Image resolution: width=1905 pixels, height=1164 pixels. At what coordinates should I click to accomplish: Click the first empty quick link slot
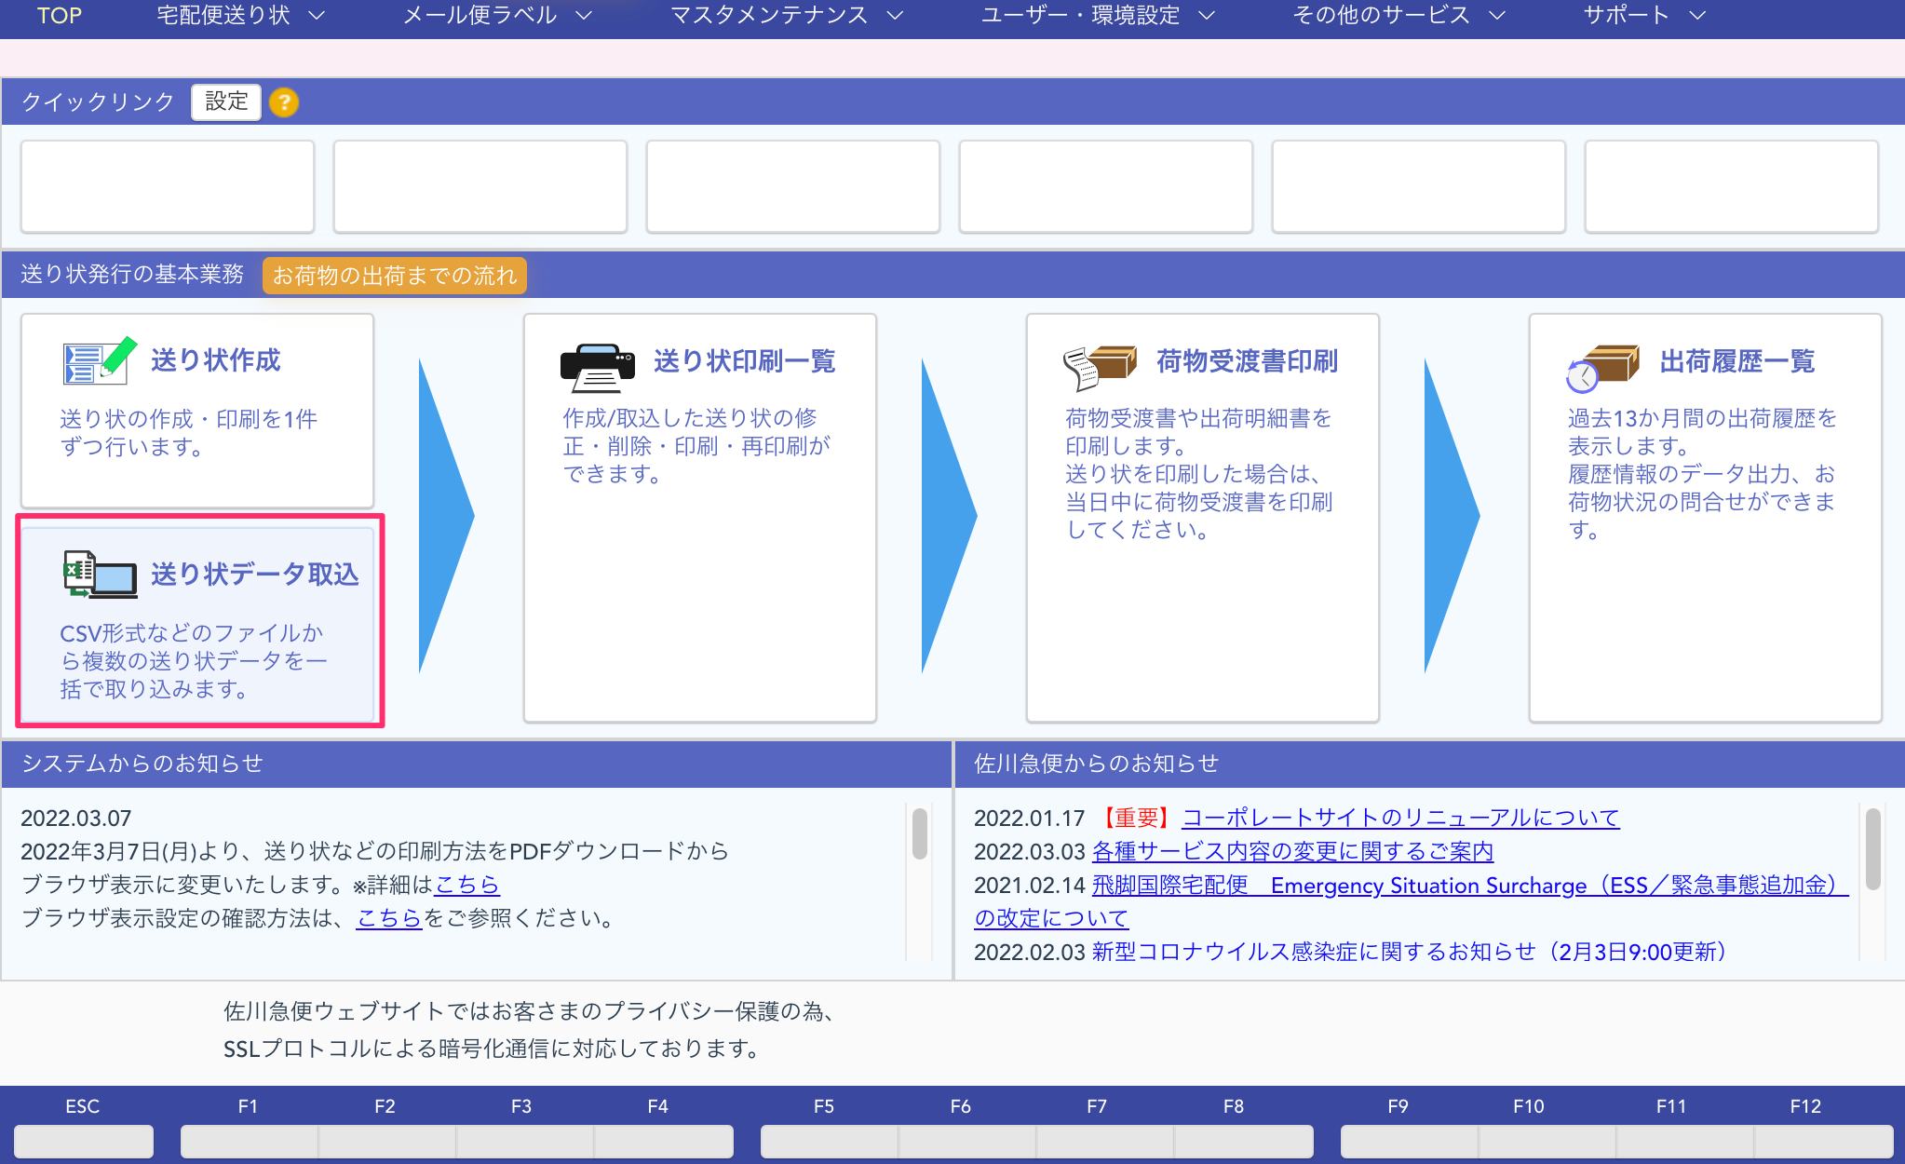(168, 186)
